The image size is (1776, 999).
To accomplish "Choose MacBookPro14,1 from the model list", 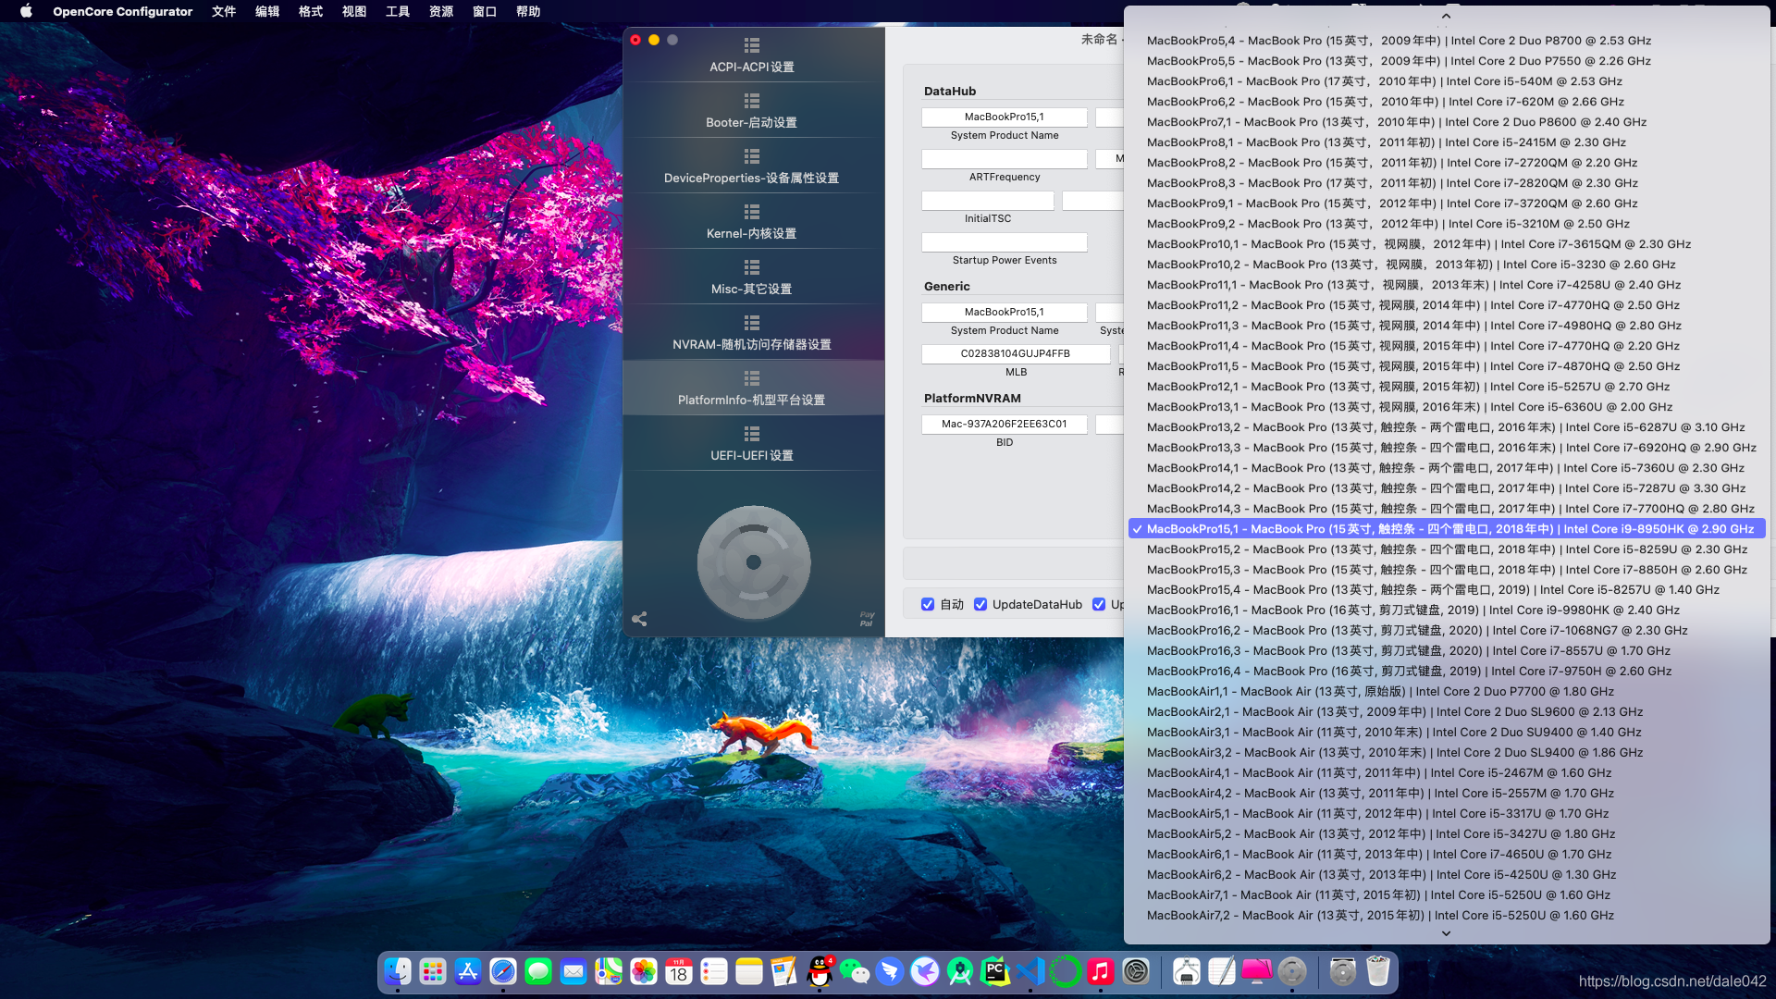I will coord(1447,468).
